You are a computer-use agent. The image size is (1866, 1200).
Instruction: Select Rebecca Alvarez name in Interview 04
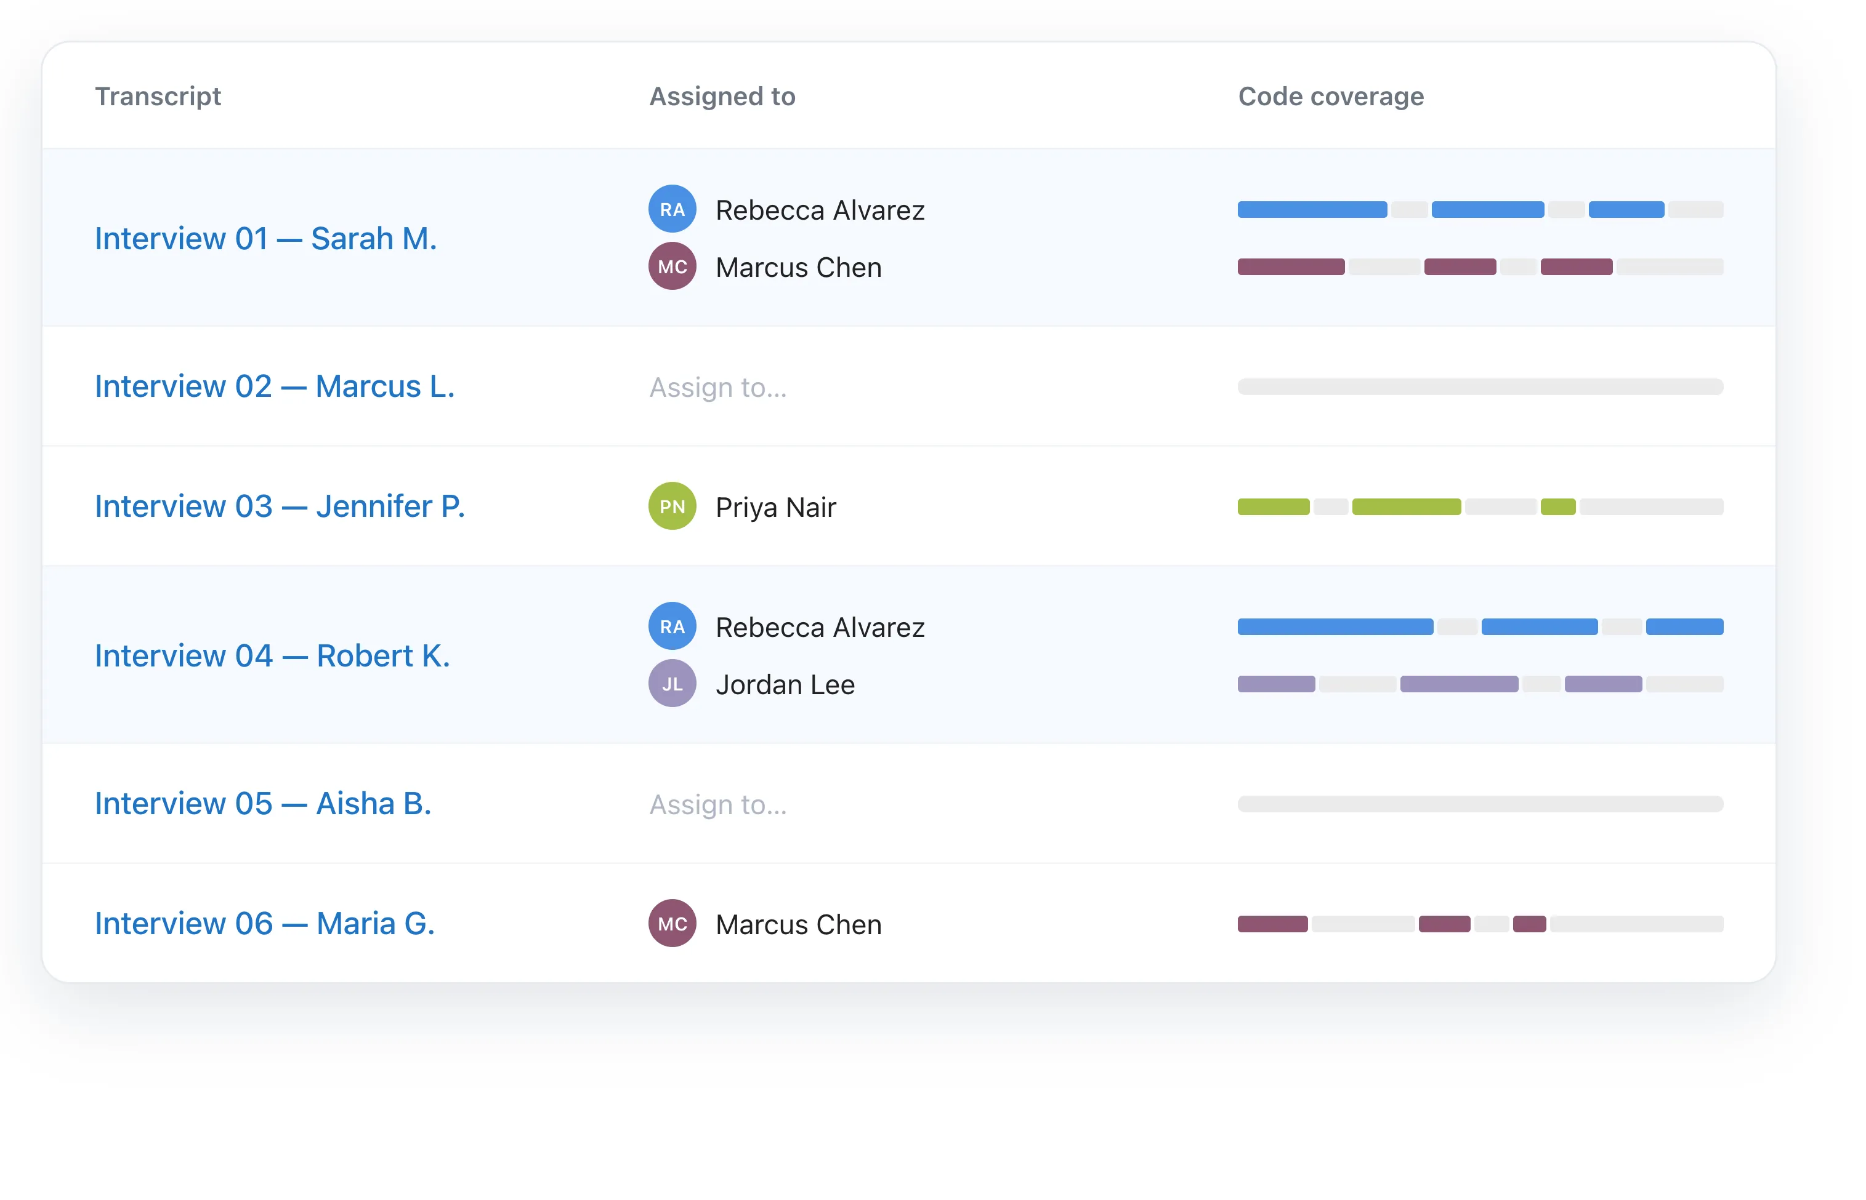[x=820, y=627]
